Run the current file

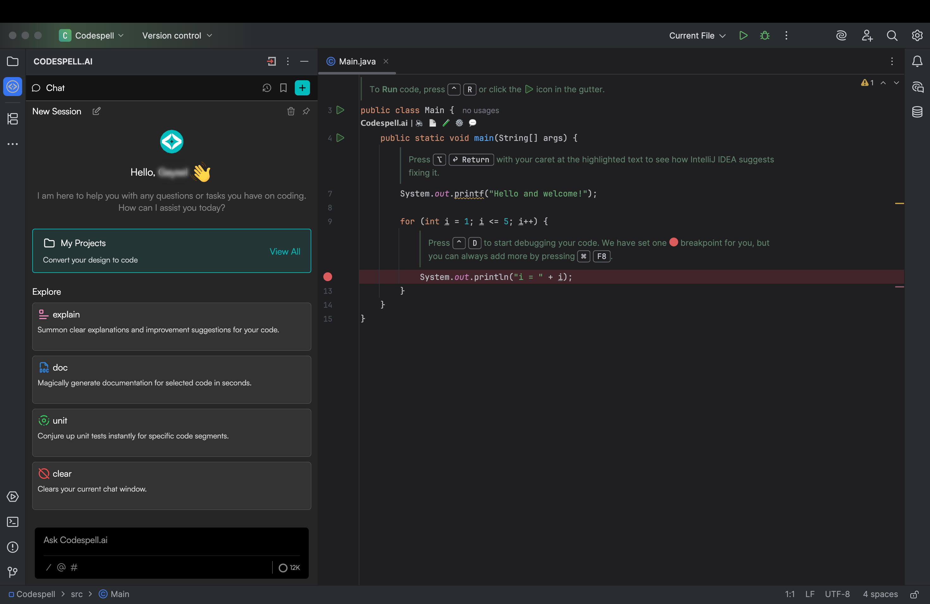[x=743, y=35]
